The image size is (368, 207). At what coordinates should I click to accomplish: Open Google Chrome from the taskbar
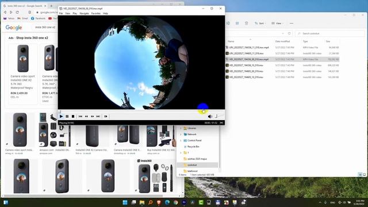176,202
